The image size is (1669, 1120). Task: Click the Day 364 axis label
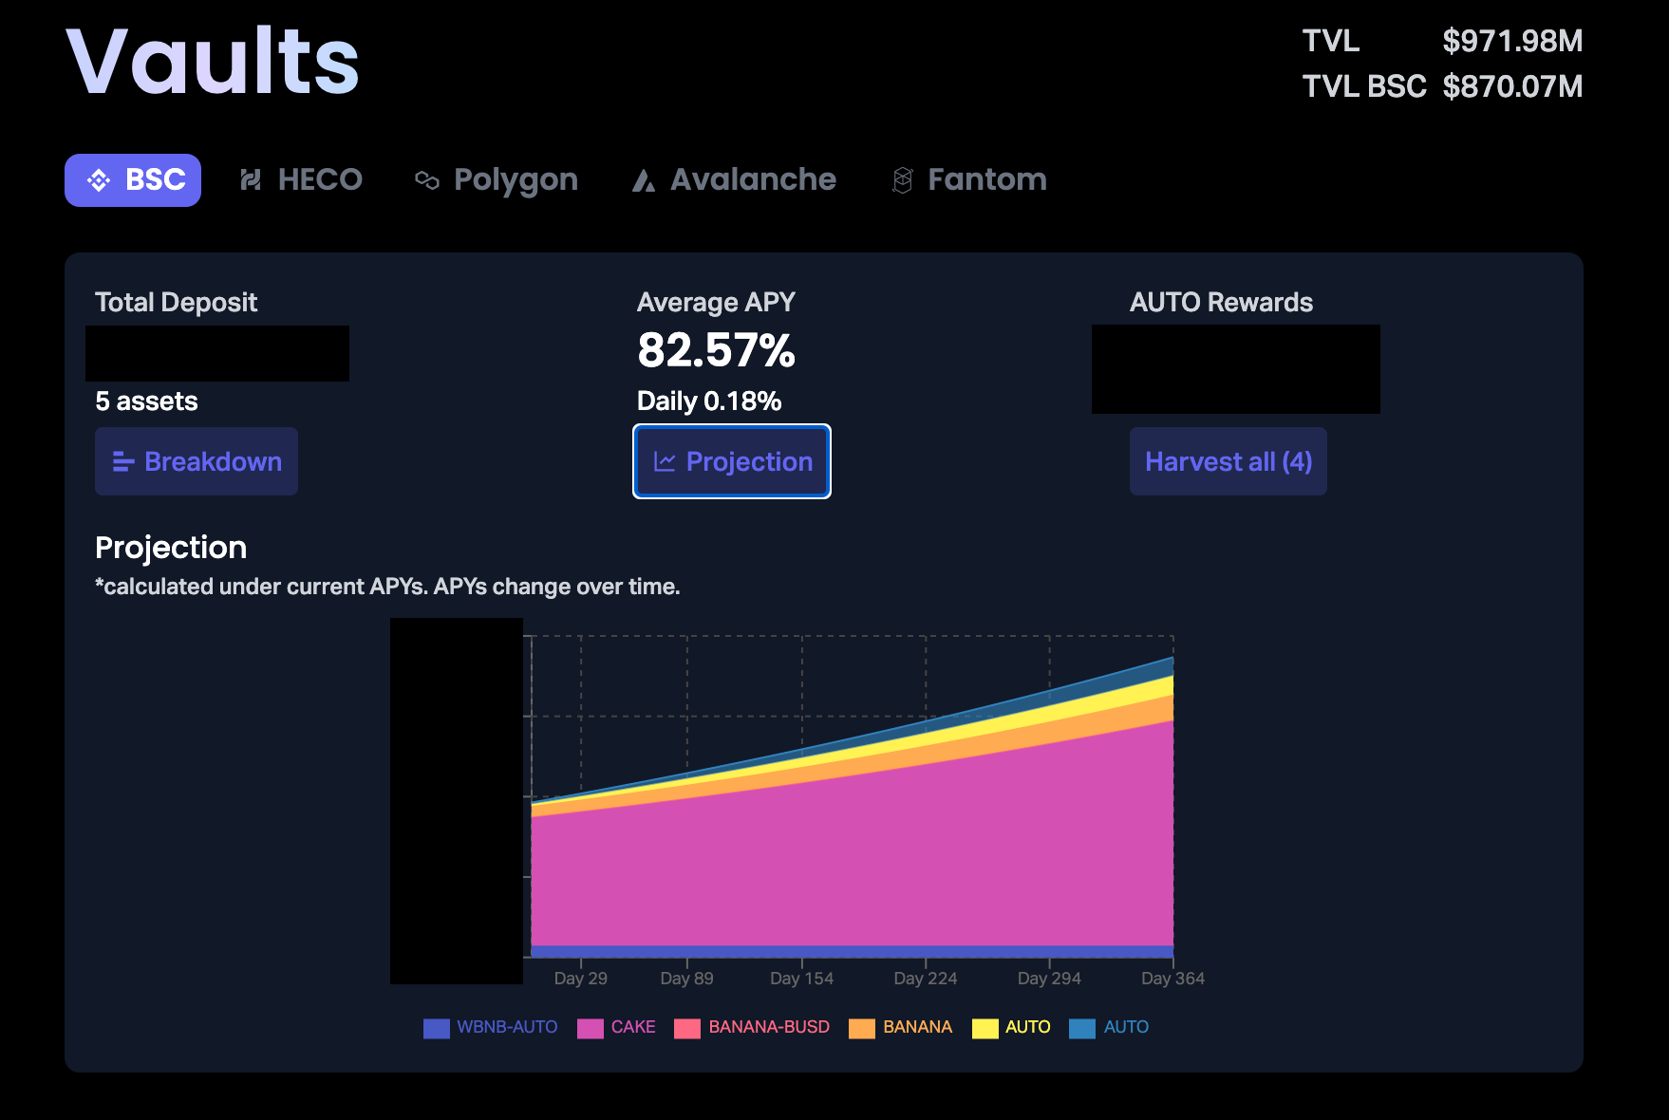(1171, 978)
